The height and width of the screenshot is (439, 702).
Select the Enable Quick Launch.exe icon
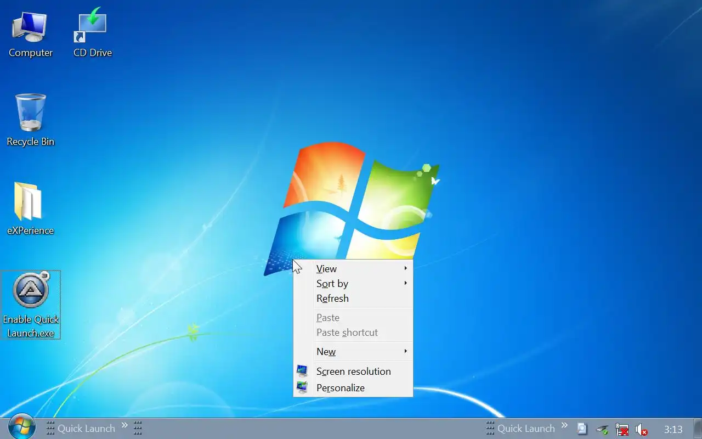30,305
